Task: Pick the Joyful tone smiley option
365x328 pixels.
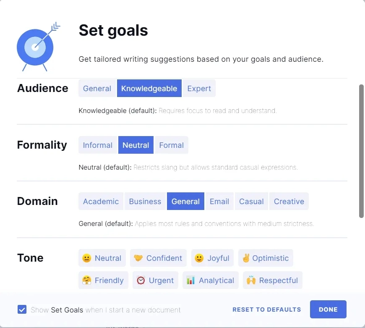Action: [x=212, y=258]
